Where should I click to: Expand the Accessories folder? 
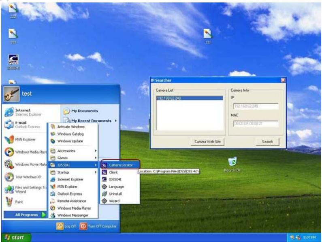click(73, 151)
